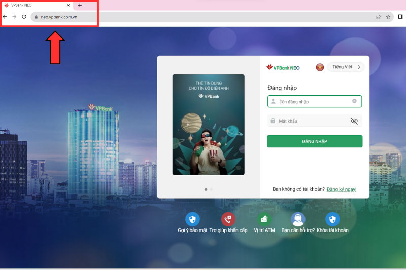
Task: Focus the Tên đăng nhập username field
Action: (x=314, y=101)
